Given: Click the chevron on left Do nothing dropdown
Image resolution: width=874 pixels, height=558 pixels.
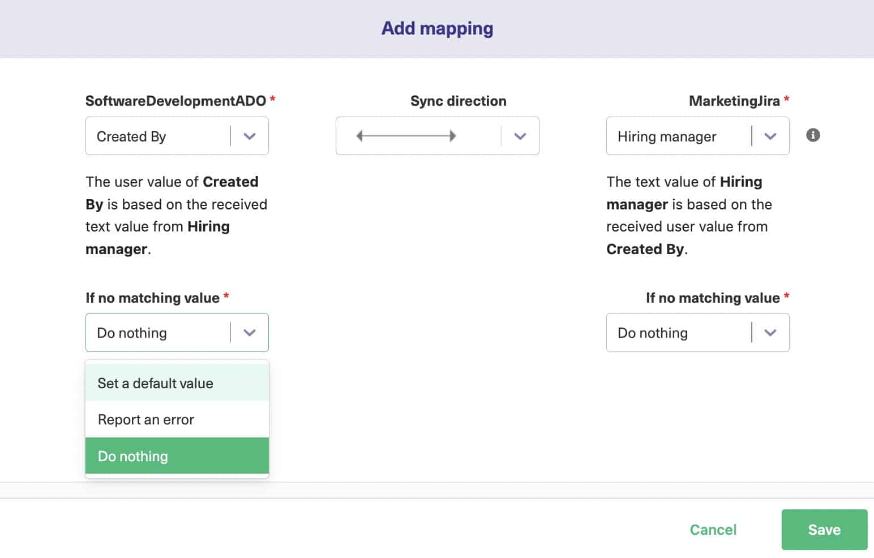Looking at the screenshot, I should point(250,333).
